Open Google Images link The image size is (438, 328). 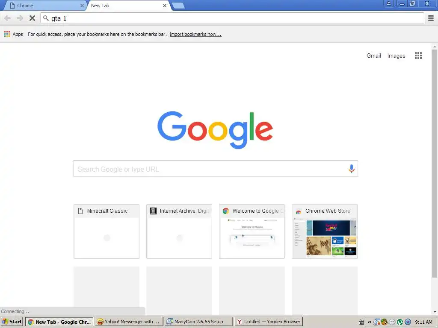click(396, 56)
